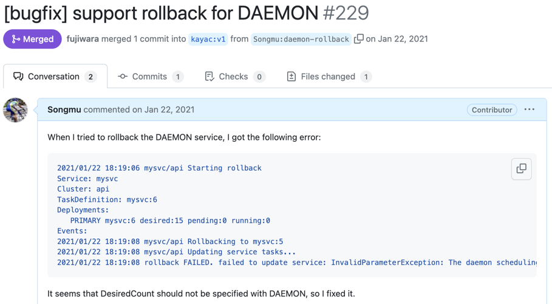The image size is (552, 304).
Task: Click the Files changed diff icon
Action: coord(291,77)
